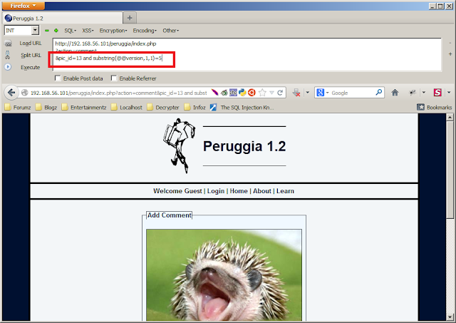
Task: Click the red circular icon in address bar
Action: 252,93
